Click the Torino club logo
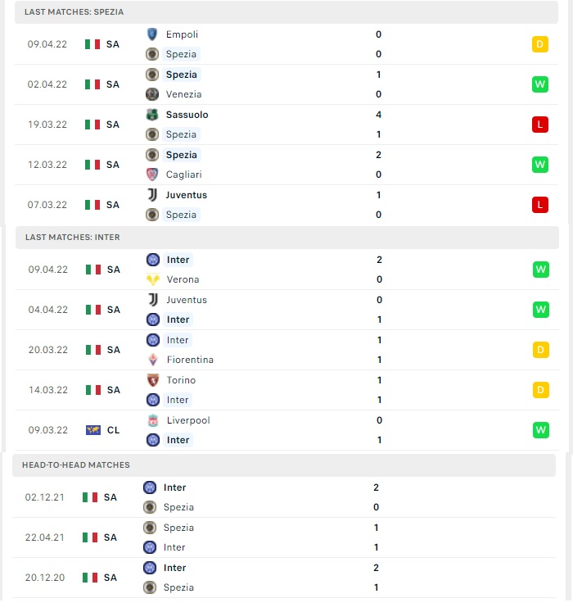 (153, 380)
